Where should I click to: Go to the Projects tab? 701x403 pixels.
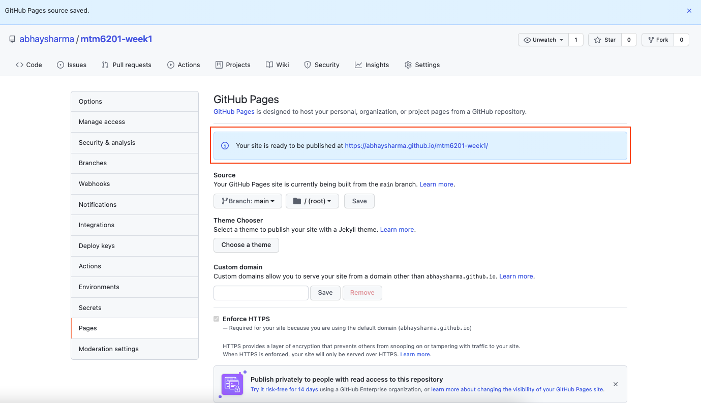[x=233, y=65]
